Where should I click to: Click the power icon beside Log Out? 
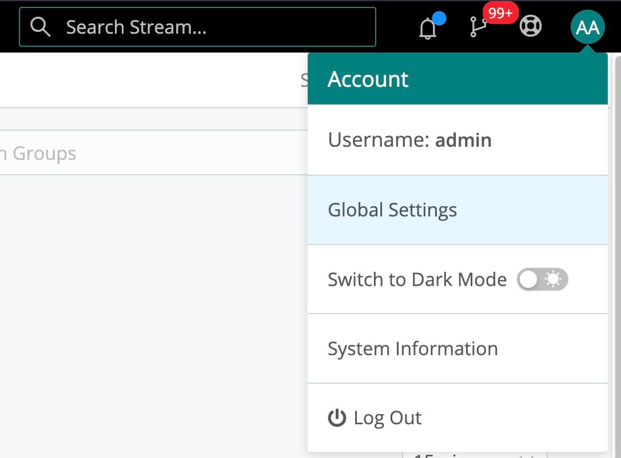[x=337, y=418]
